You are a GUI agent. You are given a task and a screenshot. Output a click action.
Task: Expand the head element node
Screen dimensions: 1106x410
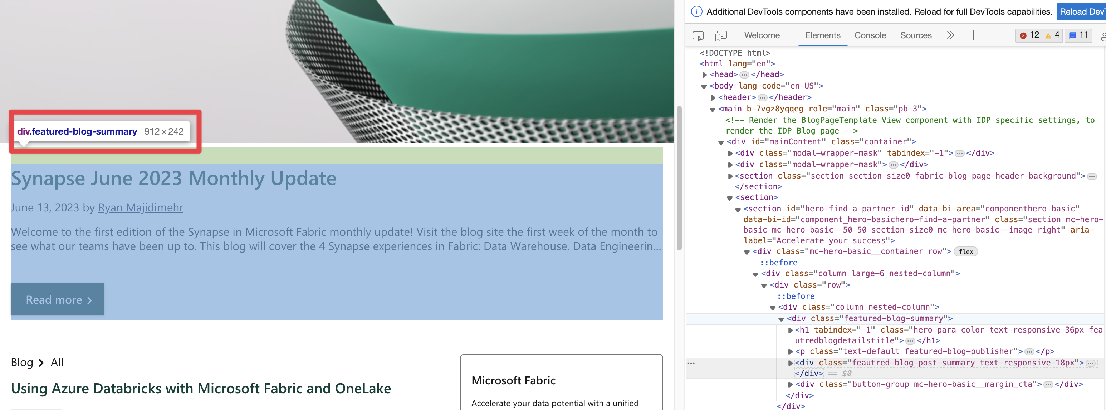tap(705, 74)
